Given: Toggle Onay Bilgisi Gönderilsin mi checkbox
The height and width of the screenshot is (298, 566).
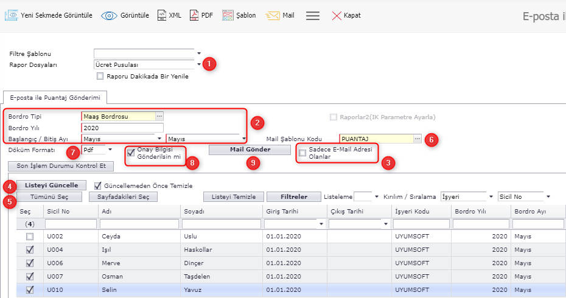Looking at the screenshot, I should (131, 153).
